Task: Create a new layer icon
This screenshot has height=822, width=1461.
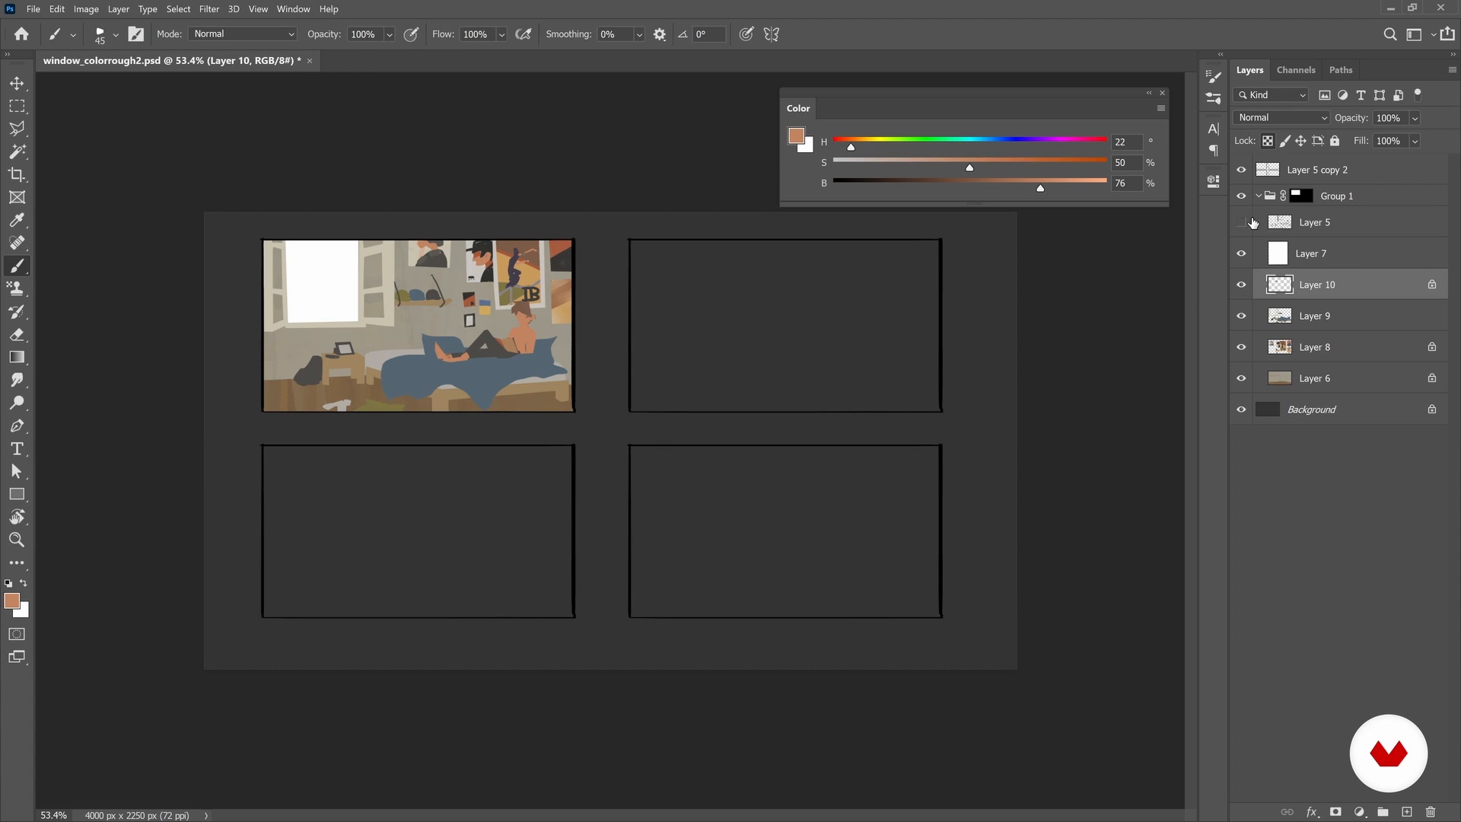Action: tap(1407, 812)
